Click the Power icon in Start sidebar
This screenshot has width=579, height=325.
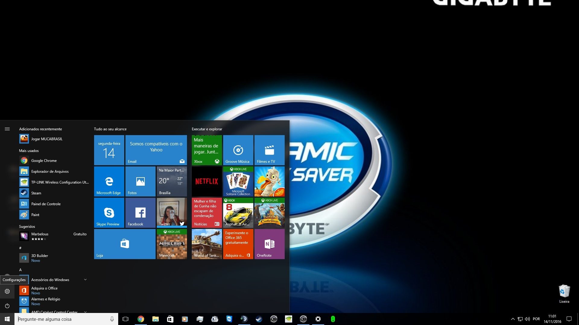[7, 306]
